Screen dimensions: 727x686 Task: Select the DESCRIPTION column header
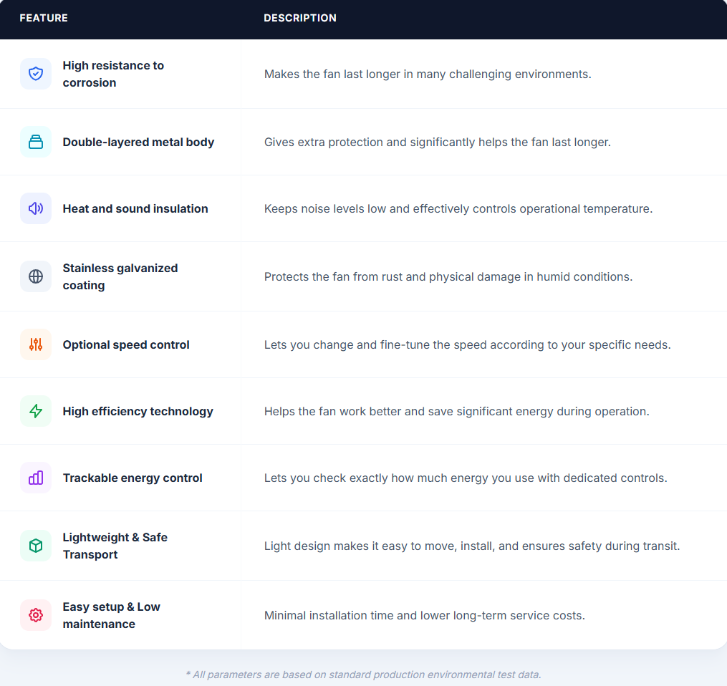pos(300,18)
